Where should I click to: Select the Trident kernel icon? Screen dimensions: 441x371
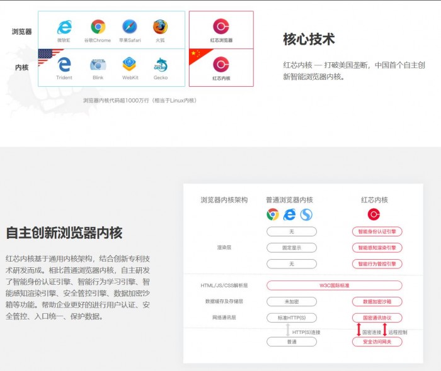[x=64, y=65]
